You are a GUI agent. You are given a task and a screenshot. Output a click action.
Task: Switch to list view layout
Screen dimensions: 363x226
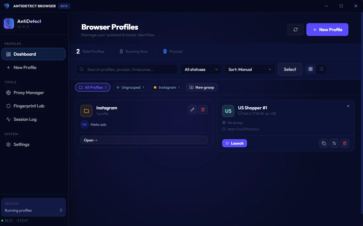click(x=321, y=69)
